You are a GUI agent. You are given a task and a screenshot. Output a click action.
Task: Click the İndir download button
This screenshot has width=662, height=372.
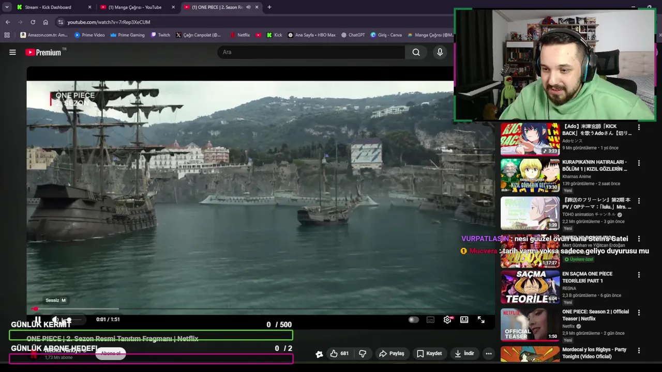464,353
